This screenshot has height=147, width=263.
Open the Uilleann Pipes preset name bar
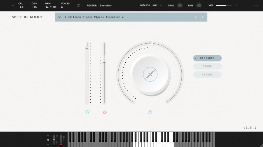pyautogui.click(x=131, y=17)
